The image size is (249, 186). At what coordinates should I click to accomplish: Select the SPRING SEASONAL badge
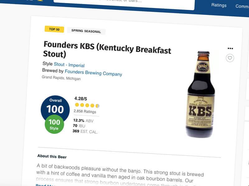(x=86, y=31)
